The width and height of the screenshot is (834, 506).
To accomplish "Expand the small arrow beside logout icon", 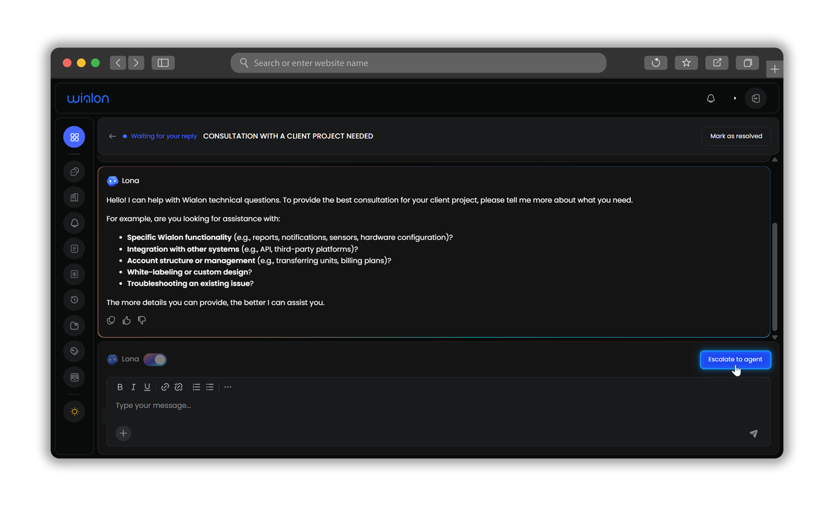I will tap(735, 98).
